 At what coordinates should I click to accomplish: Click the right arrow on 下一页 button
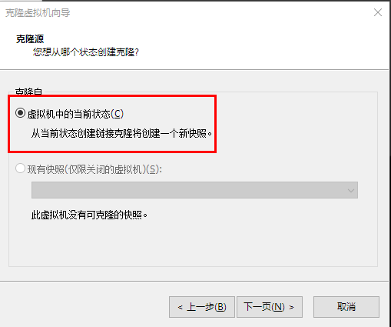291,307
